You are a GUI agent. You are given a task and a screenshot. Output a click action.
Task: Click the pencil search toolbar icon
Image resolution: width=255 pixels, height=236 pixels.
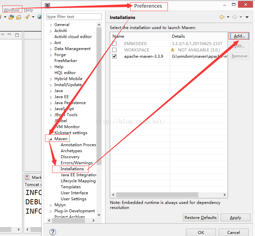point(27,17)
